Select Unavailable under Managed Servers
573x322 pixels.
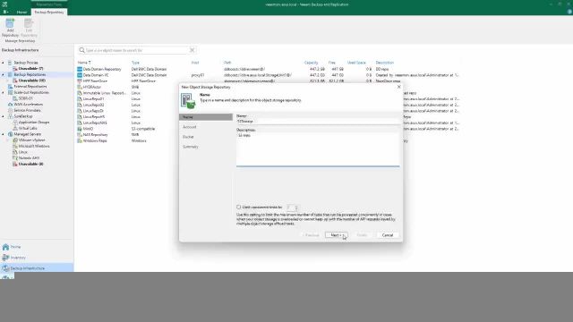click(30, 165)
